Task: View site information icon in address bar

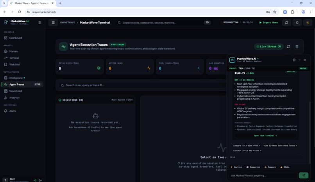Action: pos(28,12)
